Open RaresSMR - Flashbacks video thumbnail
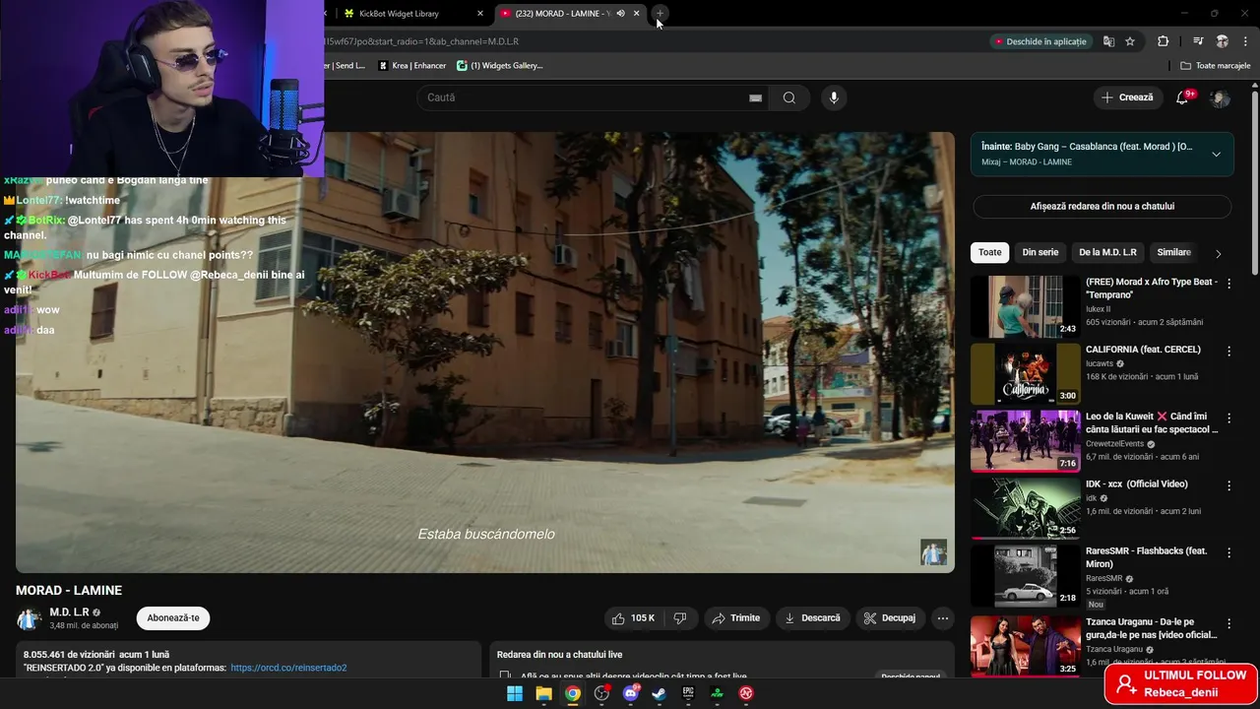The width and height of the screenshot is (1260, 709). click(x=1026, y=576)
